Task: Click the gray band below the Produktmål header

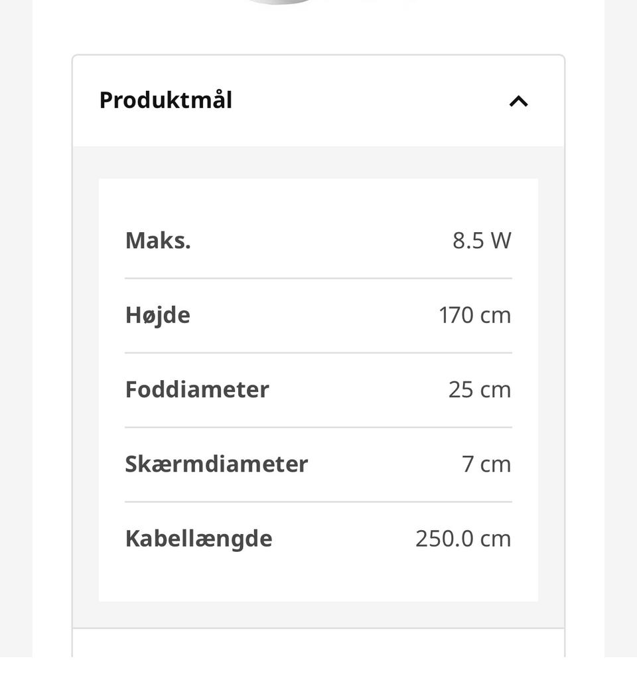Action: (x=318, y=162)
